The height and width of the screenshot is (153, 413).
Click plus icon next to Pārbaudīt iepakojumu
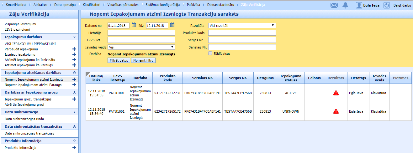(x=74, y=49)
